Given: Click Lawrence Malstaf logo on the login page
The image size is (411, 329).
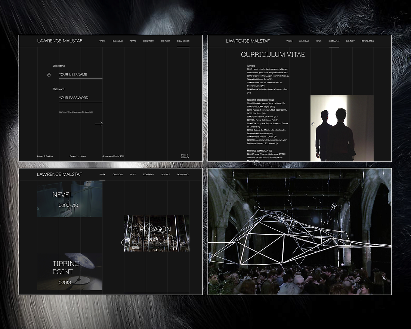Looking at the screenshot, I should pos(59,41).
